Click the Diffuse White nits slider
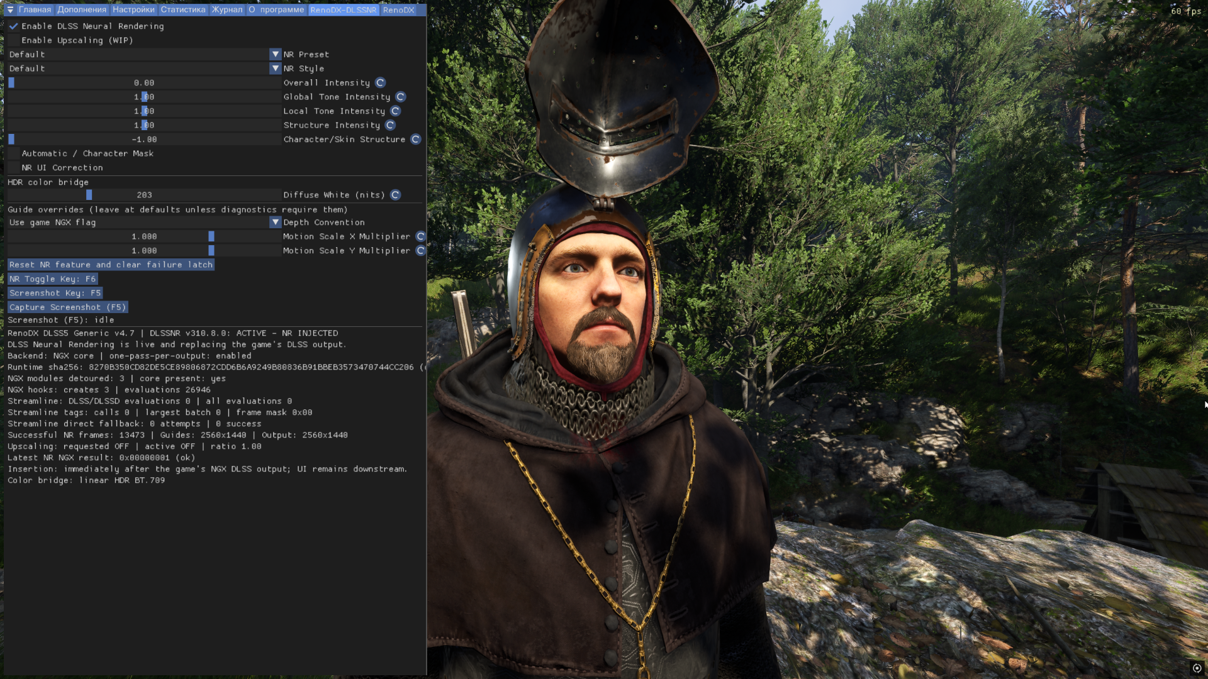The width and height of the screenshot is (1208, 679). tap(144, 195)
